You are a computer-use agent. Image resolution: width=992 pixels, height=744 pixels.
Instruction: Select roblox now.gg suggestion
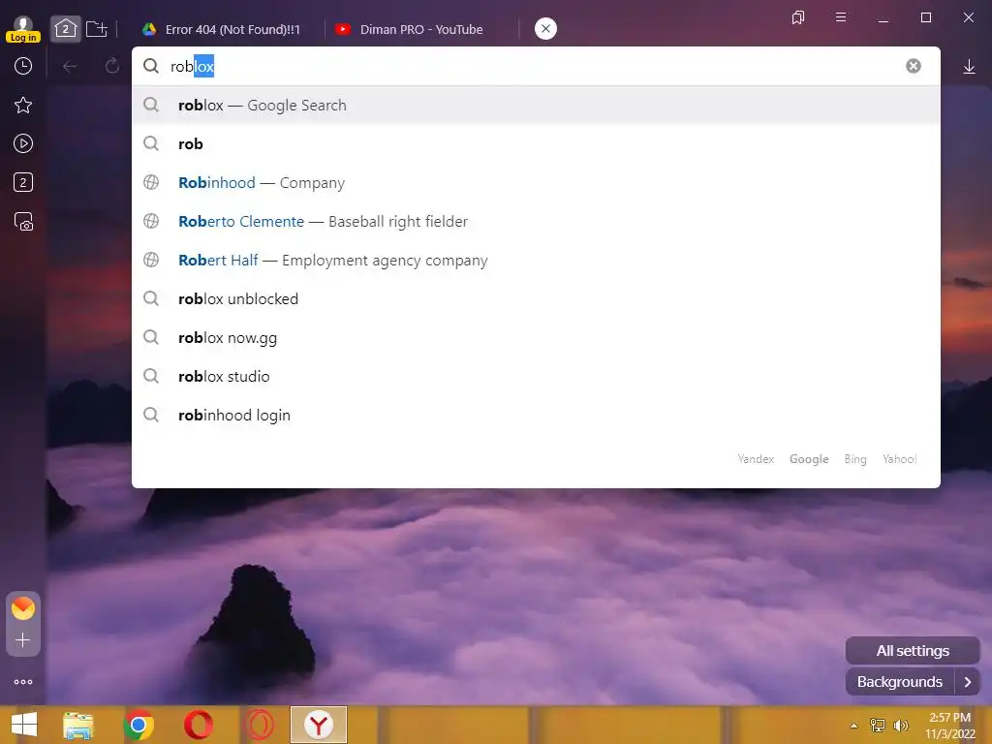[x=536, y=338]
